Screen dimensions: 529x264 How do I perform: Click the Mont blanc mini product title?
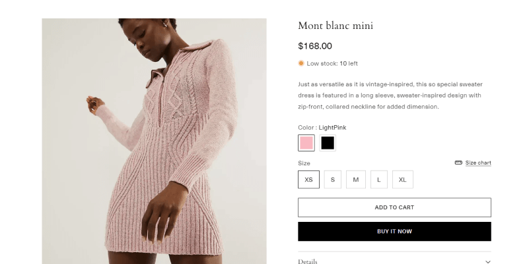click(335, 26)
